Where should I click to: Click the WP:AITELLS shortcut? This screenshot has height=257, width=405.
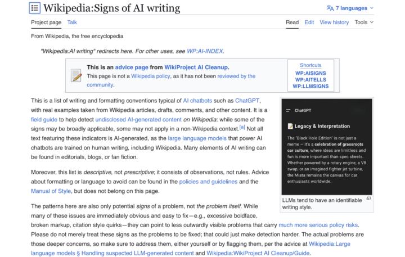coord(310,79)
